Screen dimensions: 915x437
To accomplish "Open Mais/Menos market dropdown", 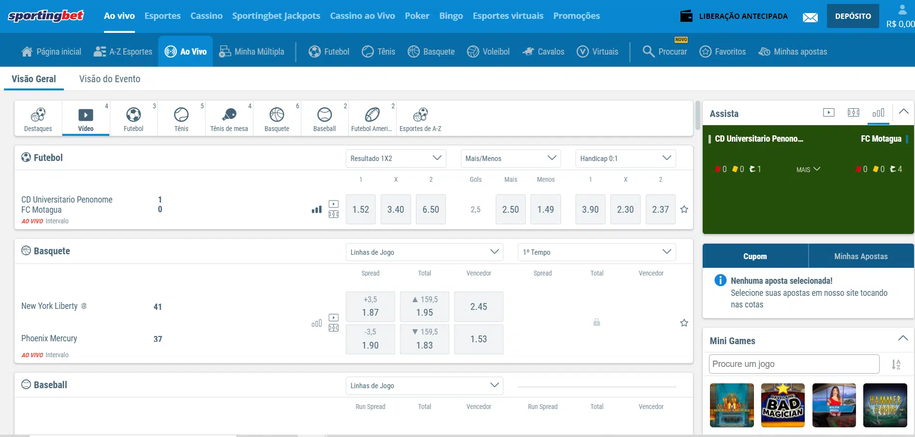I will [511, 158].
